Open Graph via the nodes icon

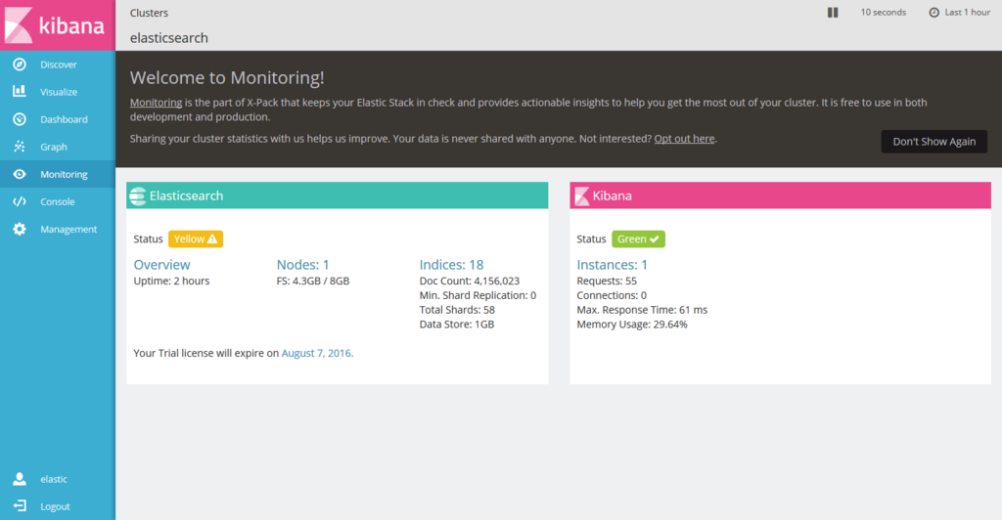point(20,147)
